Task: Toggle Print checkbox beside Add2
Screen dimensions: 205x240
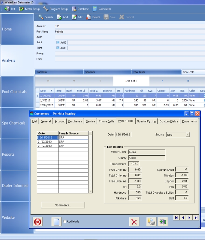Action: click(x=58, y=42)
